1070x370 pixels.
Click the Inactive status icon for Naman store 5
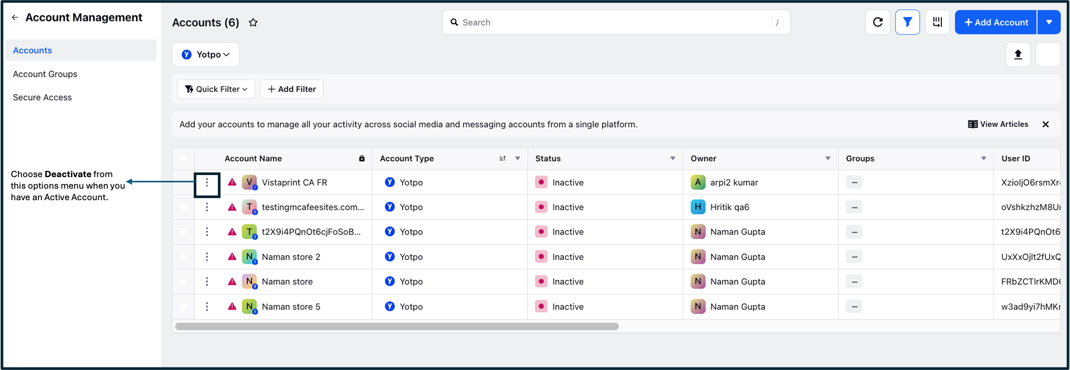point(541,307)
